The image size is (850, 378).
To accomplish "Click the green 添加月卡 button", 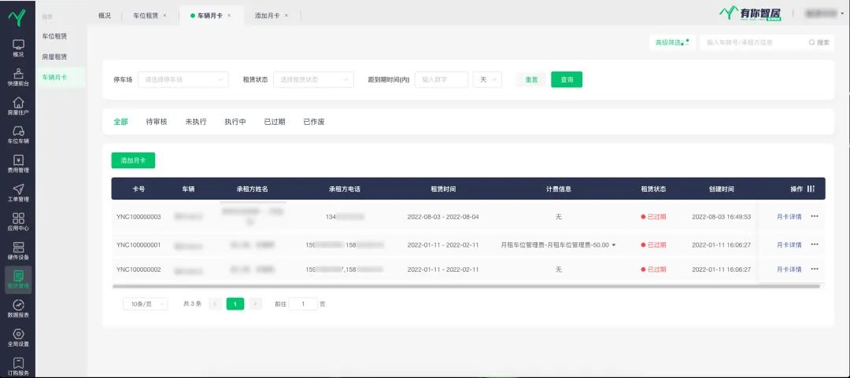I will (133, 160).
